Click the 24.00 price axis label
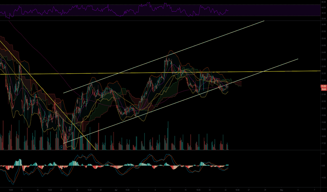Image resolution: width=327 pixels, height=192 pixels. pyautogui.click(x=323, y=52)
